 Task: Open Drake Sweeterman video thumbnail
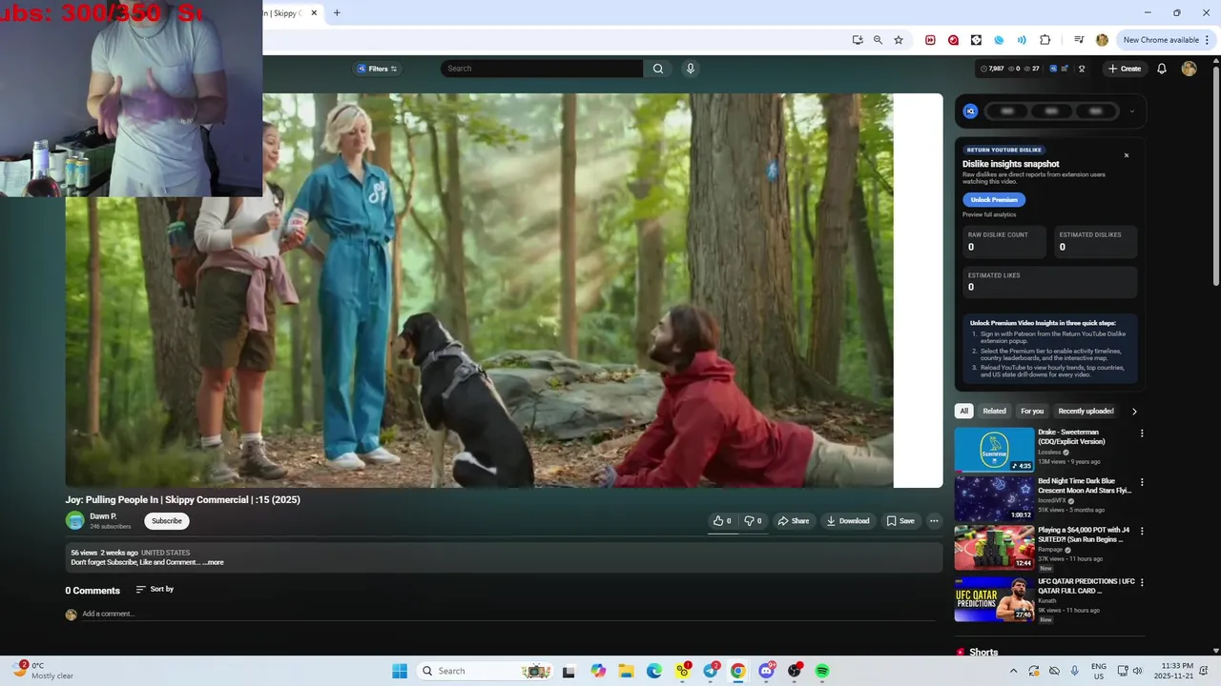click(994, 450)
